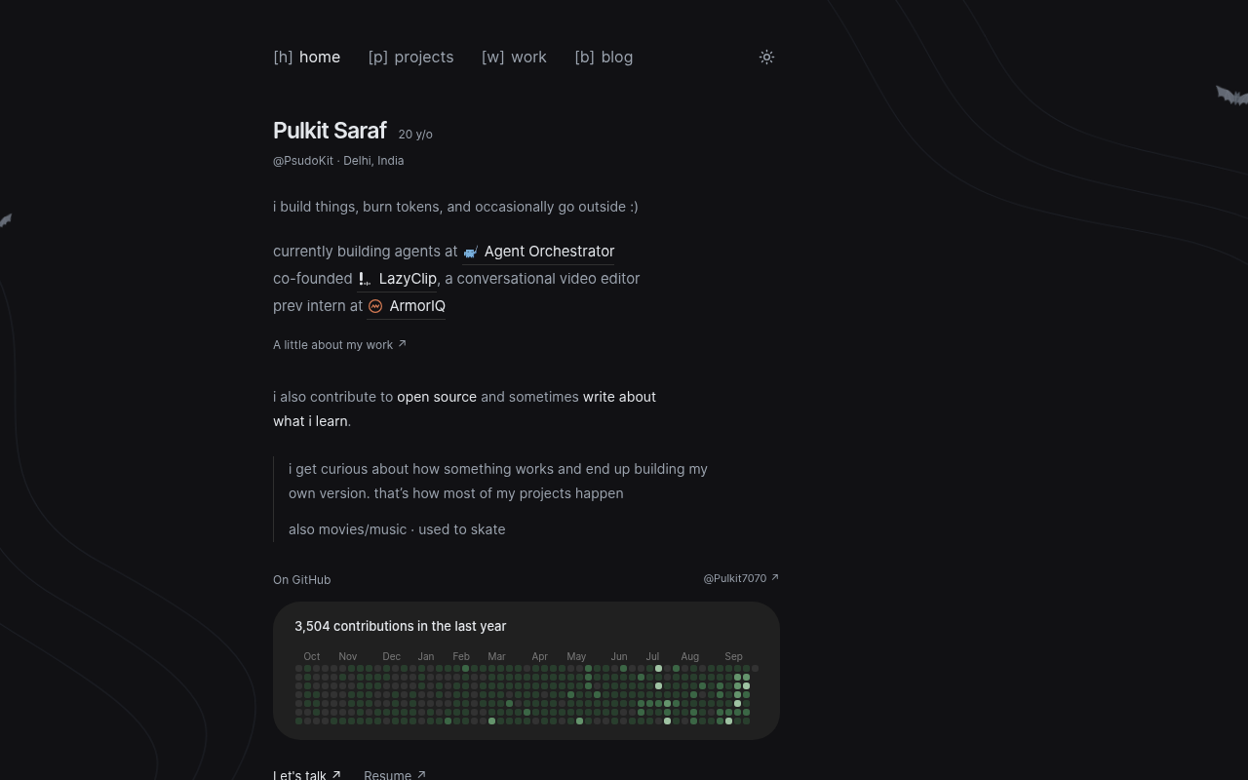
Task: Click the 'On GitHub' label
Action: [302, 580]
